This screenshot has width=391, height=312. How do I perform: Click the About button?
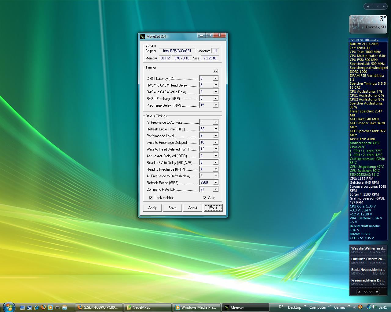point(193,208)
